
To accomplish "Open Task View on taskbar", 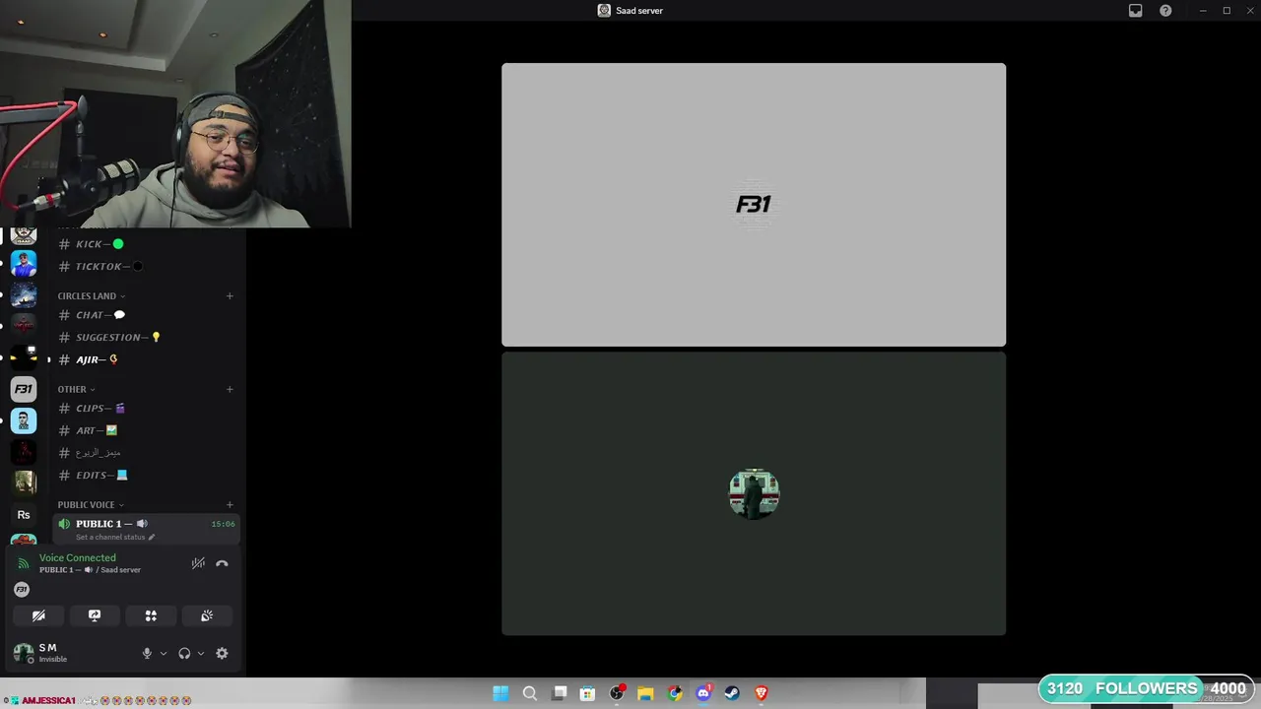I will click(560, 693).
